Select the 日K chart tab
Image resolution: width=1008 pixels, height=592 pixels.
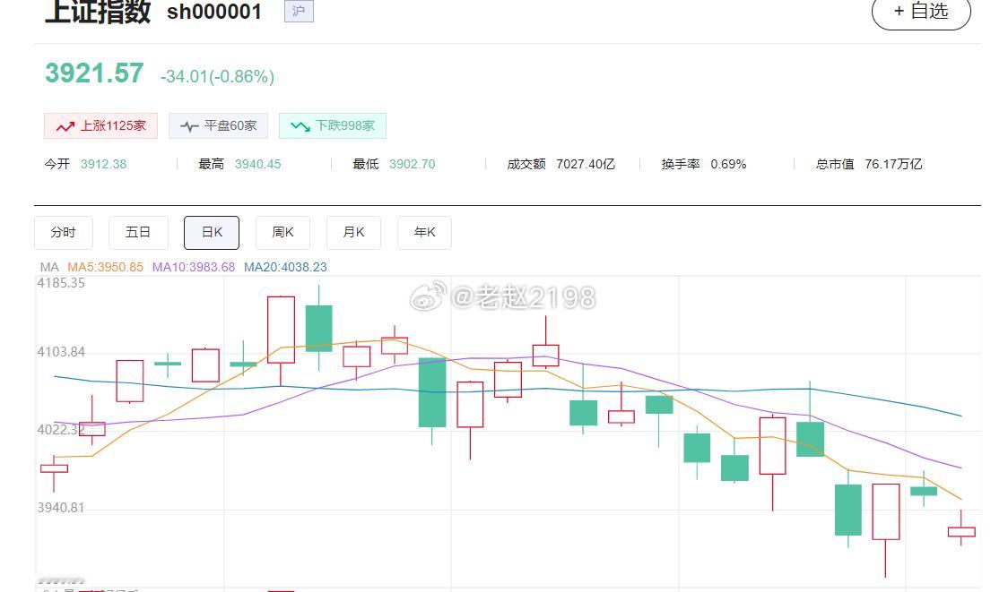pos(212,233)
